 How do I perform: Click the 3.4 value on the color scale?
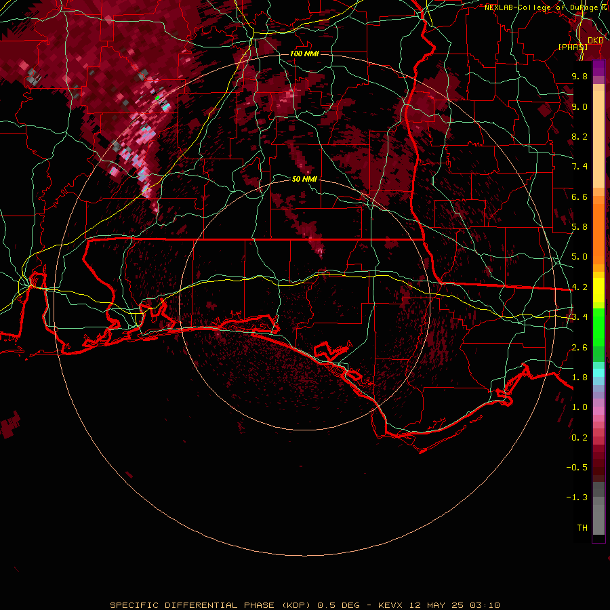579,317
